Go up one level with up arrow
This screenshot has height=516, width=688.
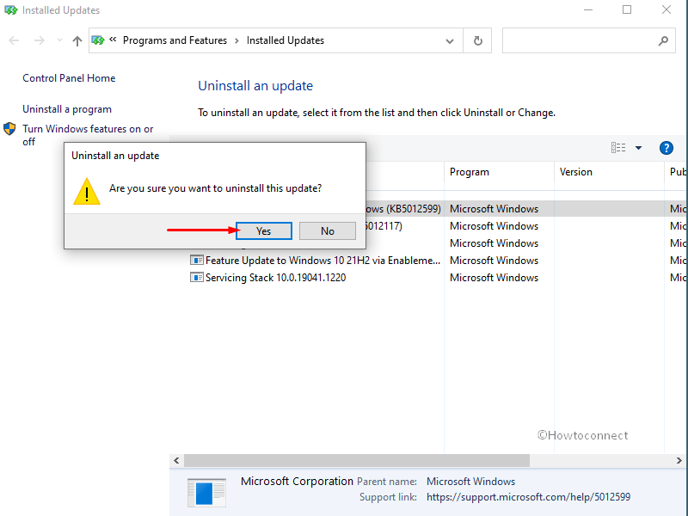tap(77, 40)
